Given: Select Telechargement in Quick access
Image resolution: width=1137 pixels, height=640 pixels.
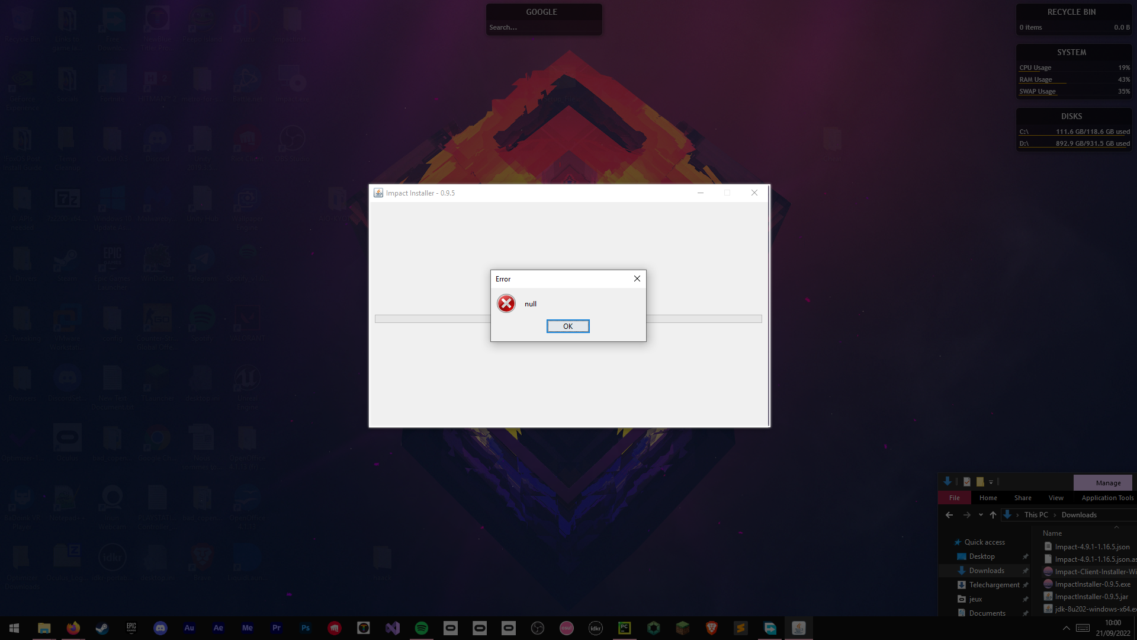Looking at the screenshot, I should click(994, 585).
